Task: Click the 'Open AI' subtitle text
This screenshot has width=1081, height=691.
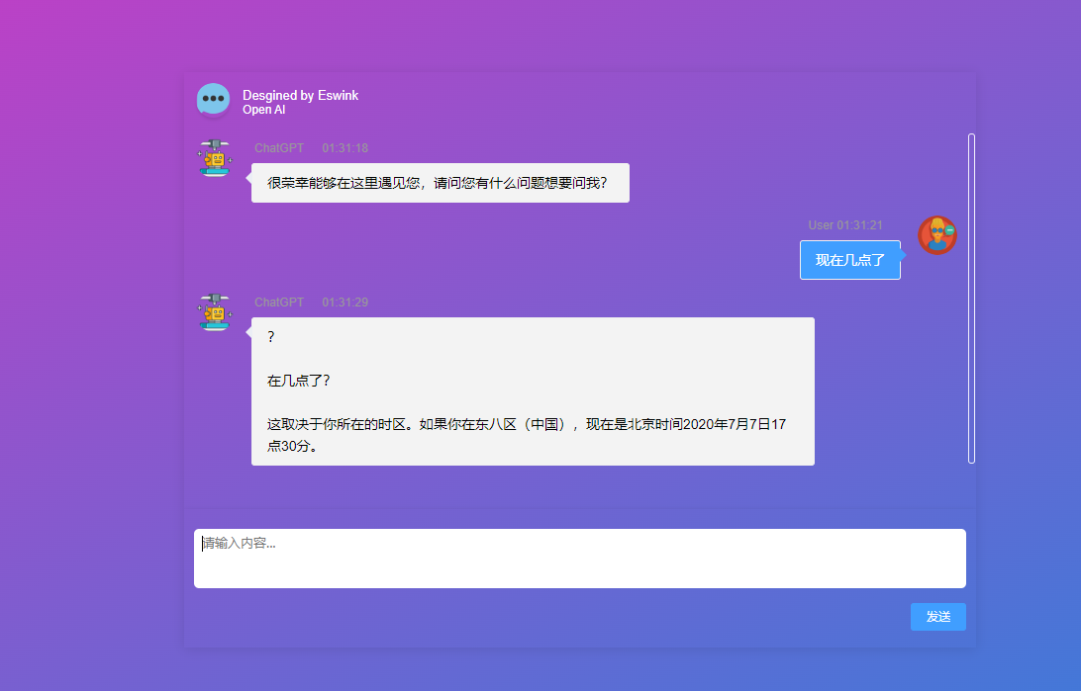Action: click(263, 110)
